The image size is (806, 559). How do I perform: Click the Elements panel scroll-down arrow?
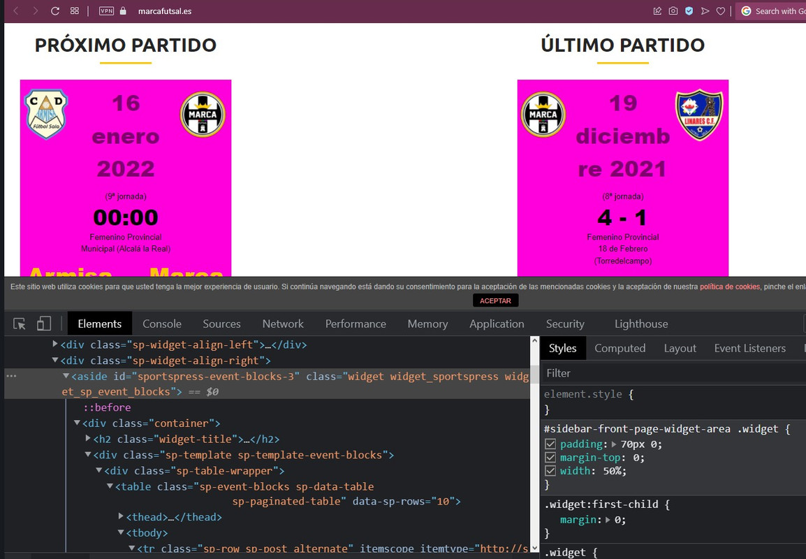tap(534, 548)
